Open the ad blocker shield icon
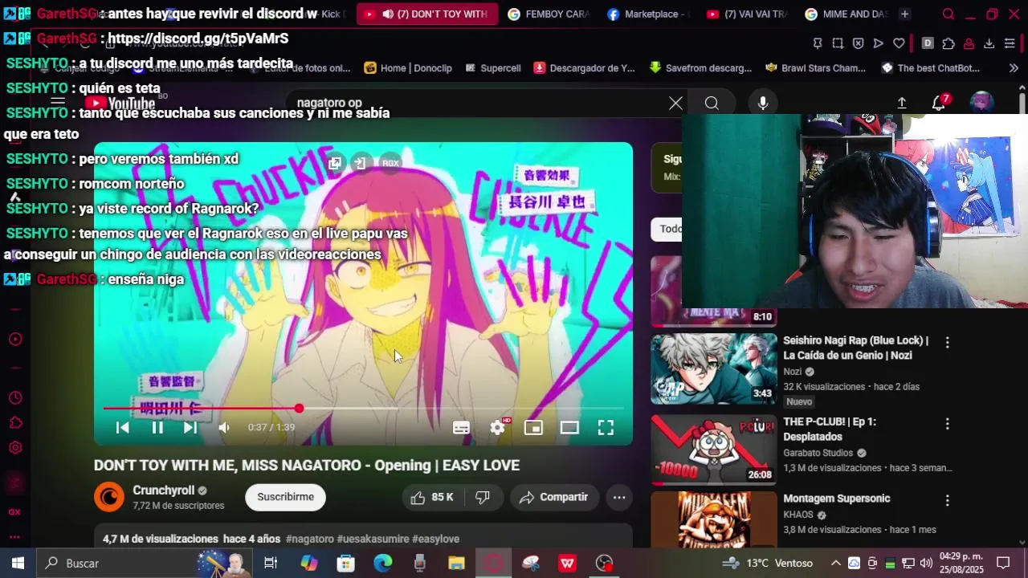The image size is (1028, 578). click(858, 43)
